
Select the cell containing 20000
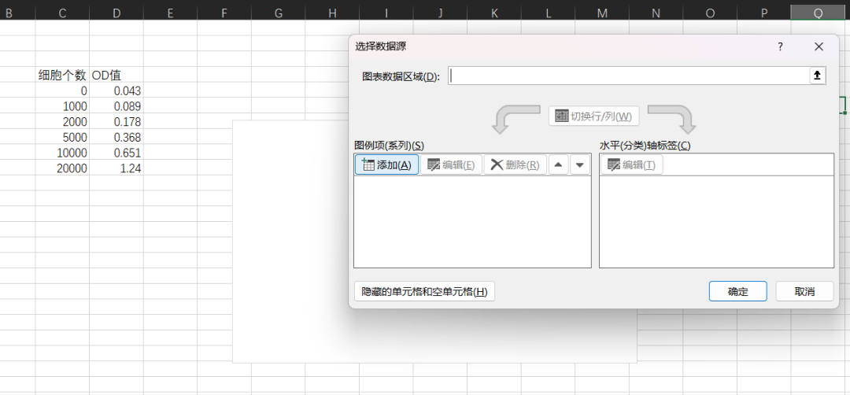[62, 168]
